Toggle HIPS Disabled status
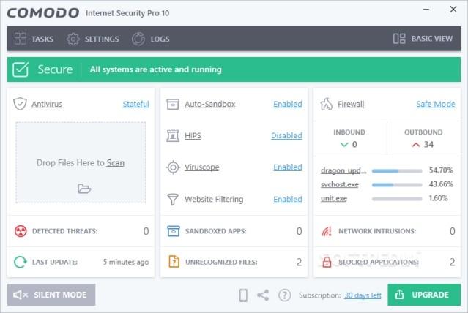This screenshot has width=468, height=313. point(286,135)
